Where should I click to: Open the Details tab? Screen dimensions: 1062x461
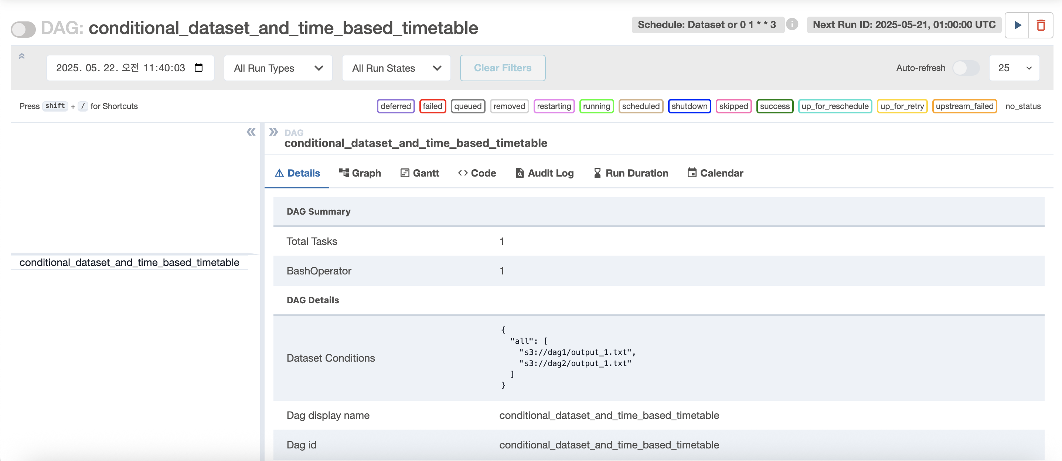pos(297,173)
